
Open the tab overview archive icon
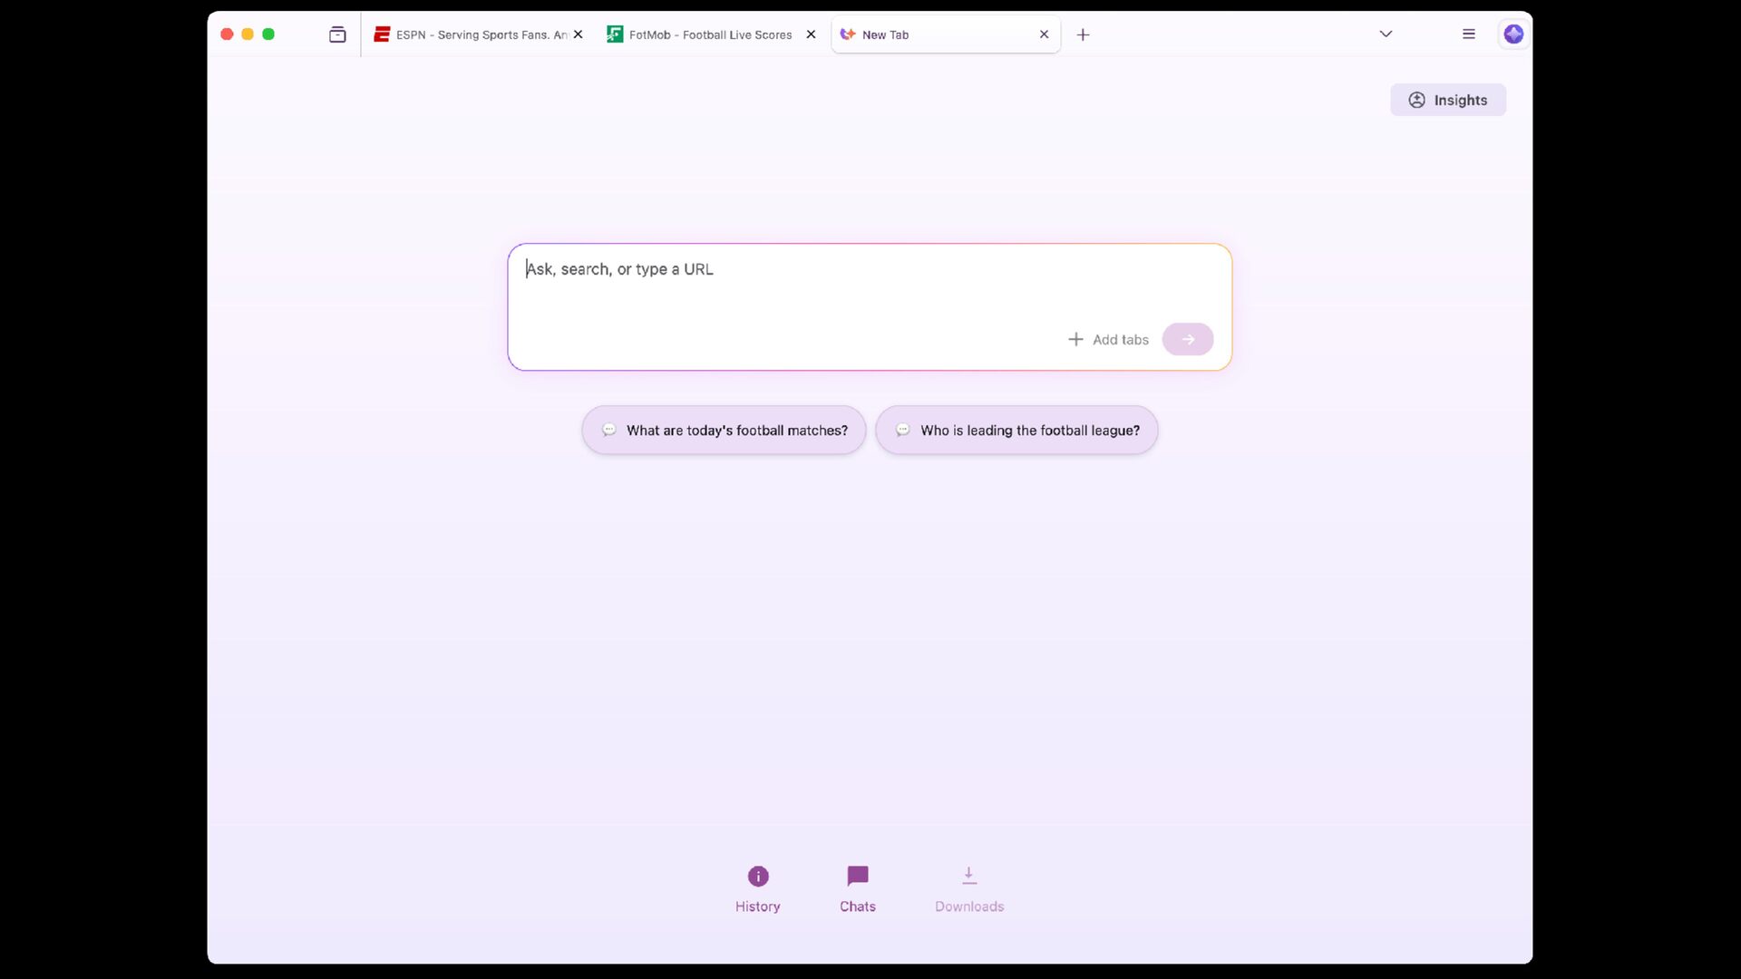337,34
